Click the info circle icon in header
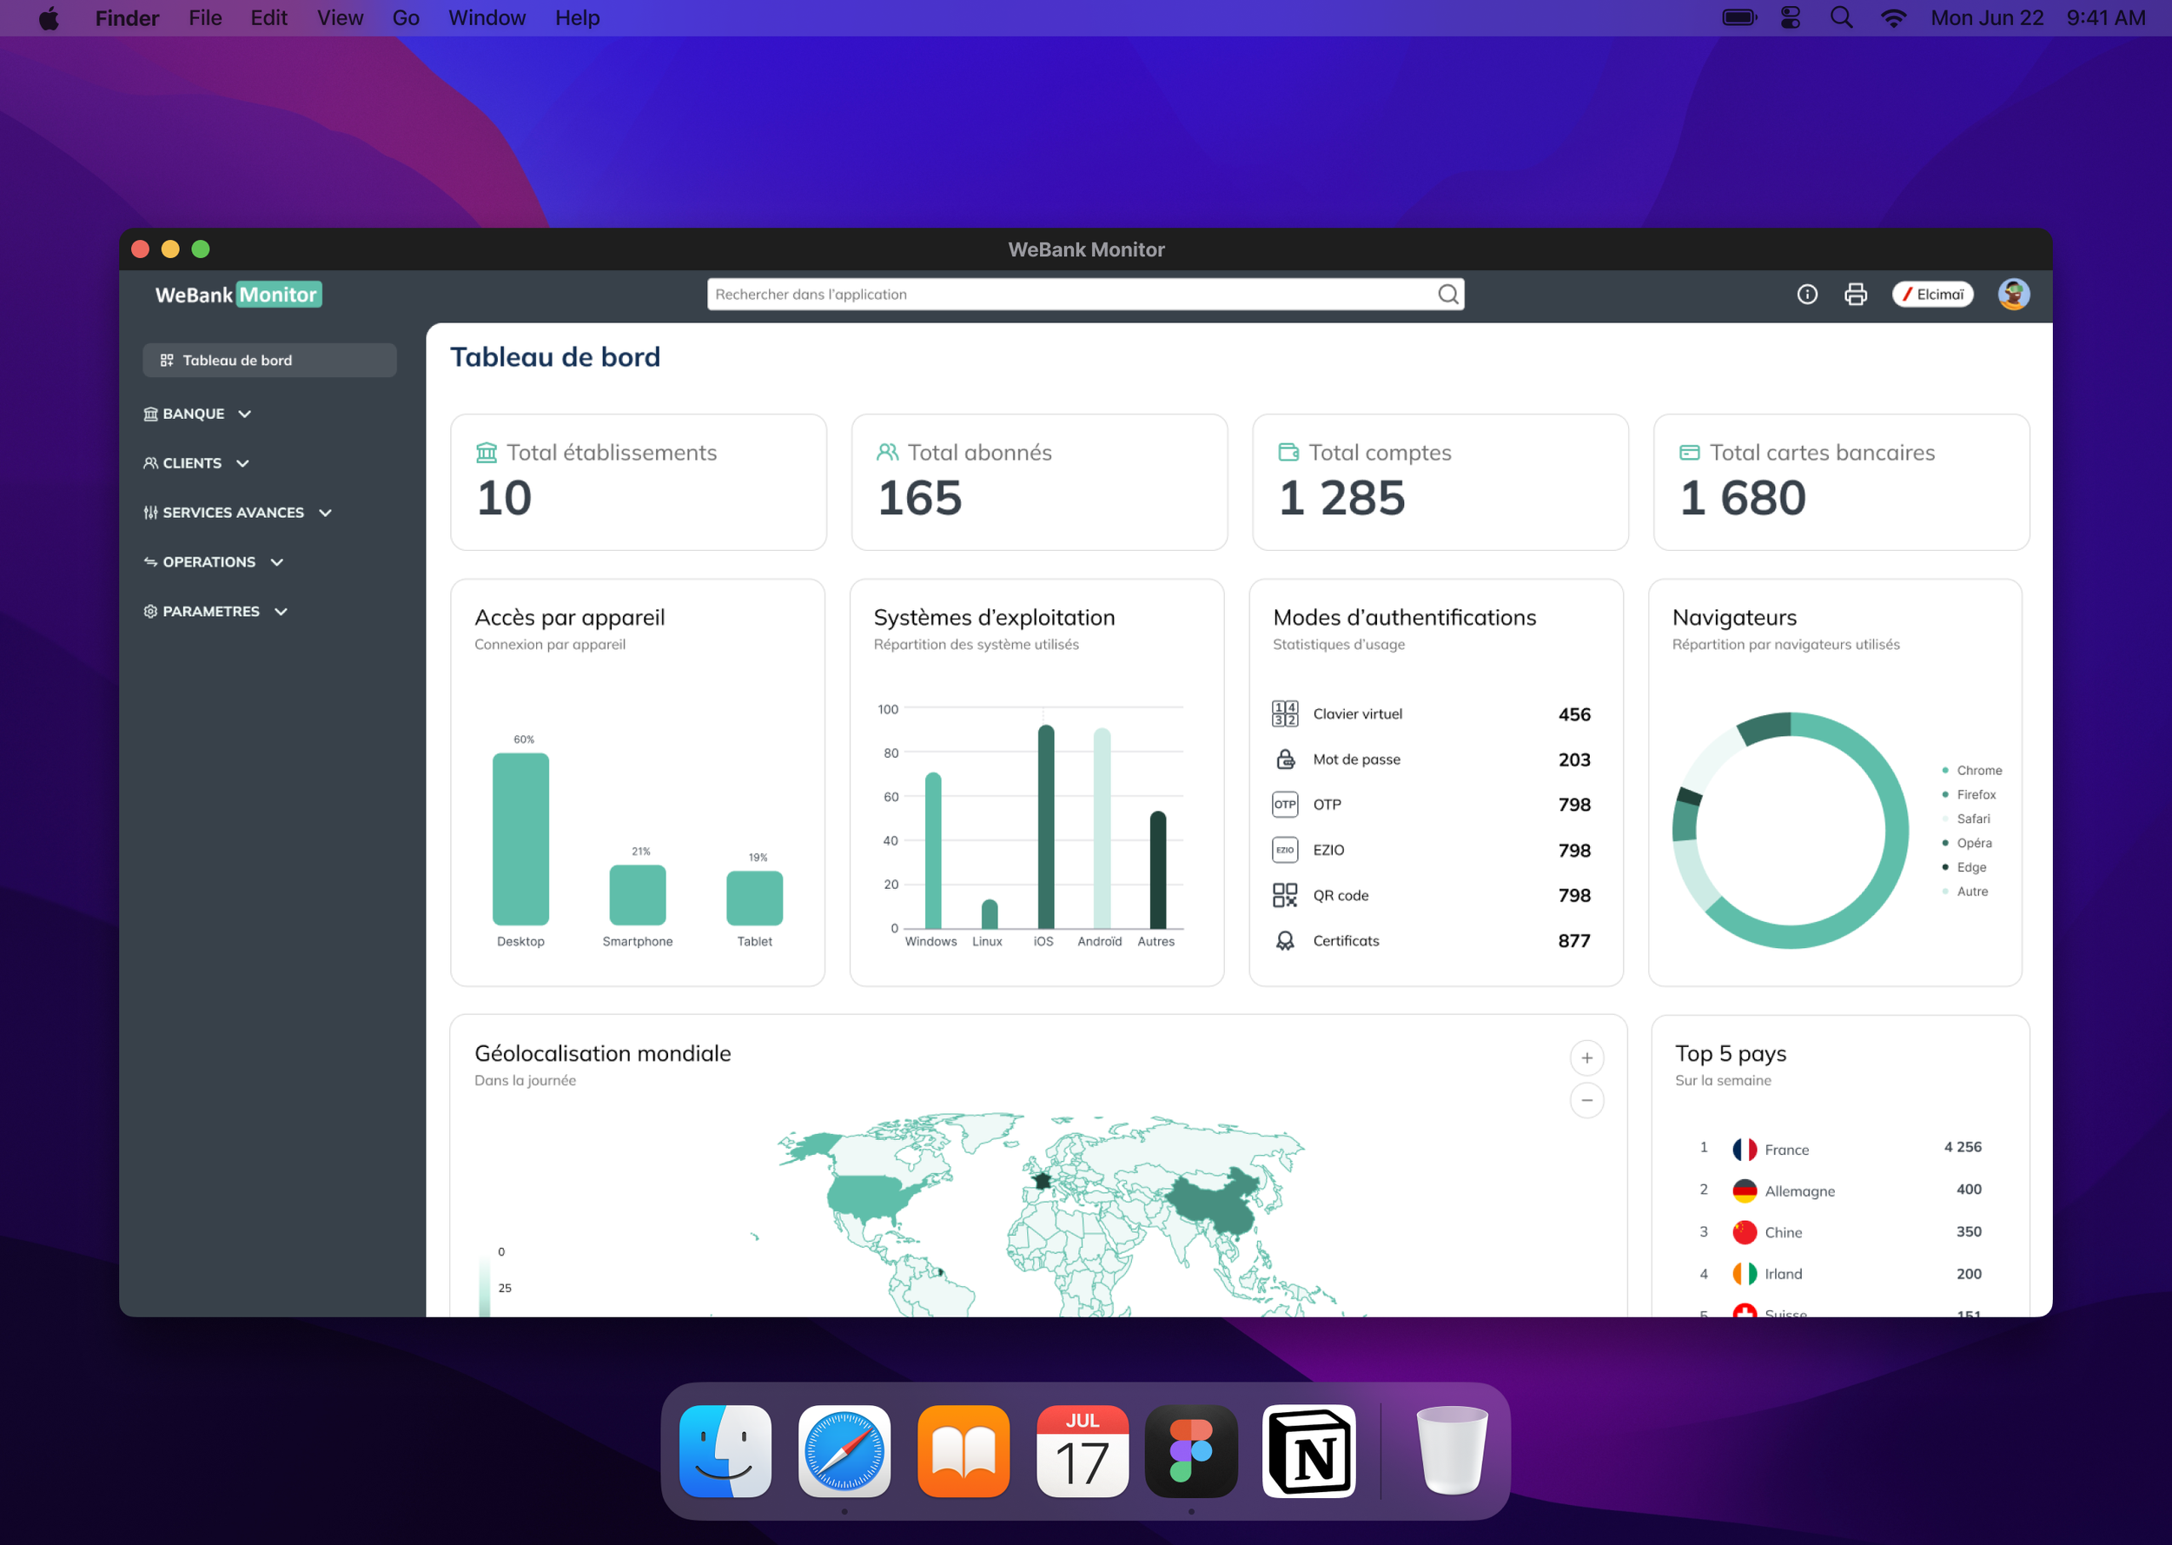 click(1807, 295)
